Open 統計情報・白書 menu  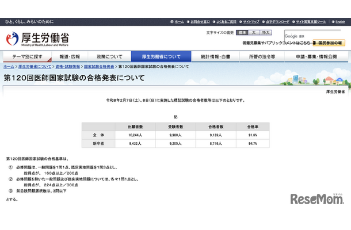pos(215,56)
